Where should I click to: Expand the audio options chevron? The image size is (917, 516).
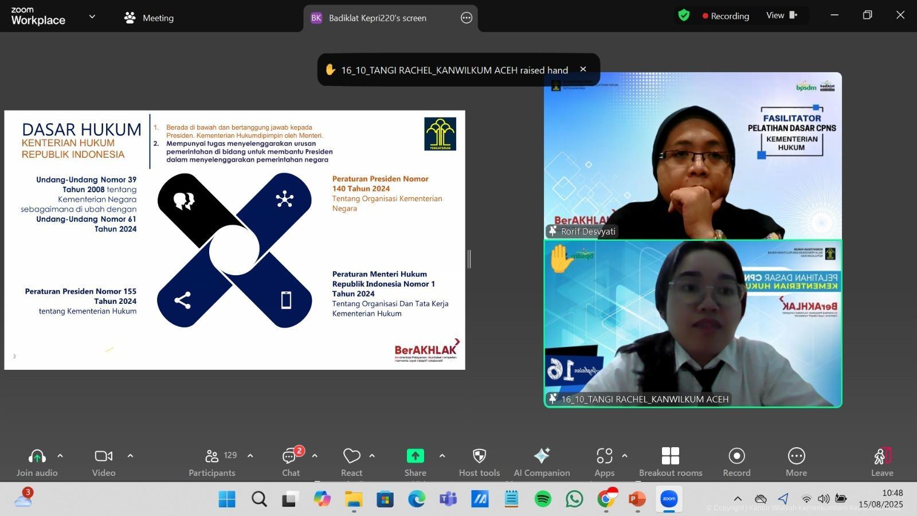click(x=60, y=456)
